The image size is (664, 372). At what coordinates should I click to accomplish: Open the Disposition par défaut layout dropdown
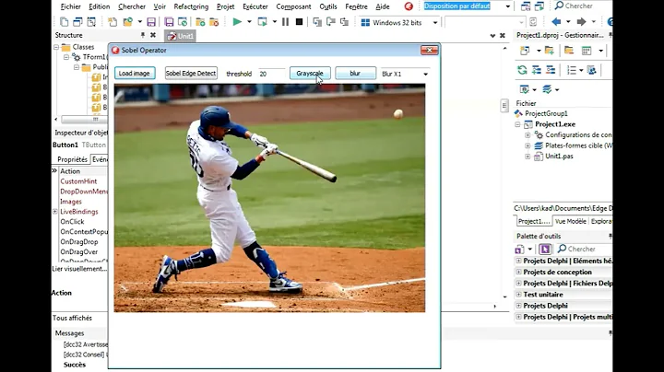[508, 6]
